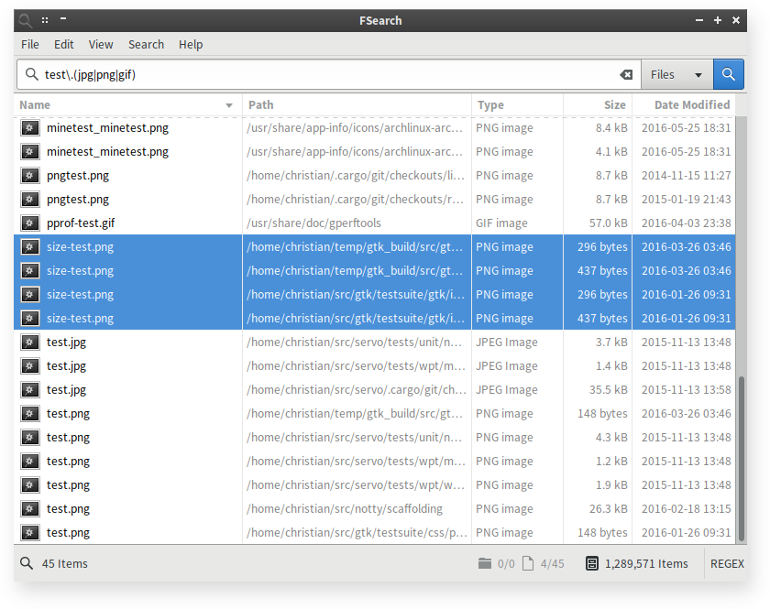This screenshot has width=770, height=609.
Task: Click the folder icon beside 0/0 in status bar
Action: (485, 563)
